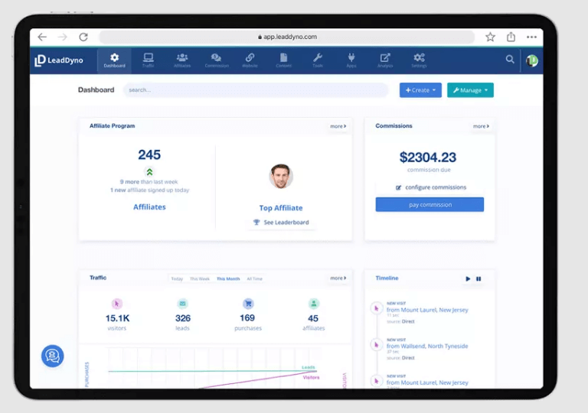The width and height of the screenshot is (588, 413).
Task: Open the user avatar in the navbar
Action: coord(532,60)
